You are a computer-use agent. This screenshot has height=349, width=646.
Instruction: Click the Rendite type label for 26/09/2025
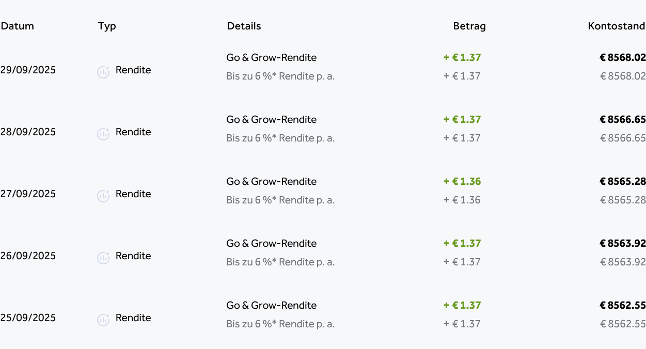(x=133, y=256)
